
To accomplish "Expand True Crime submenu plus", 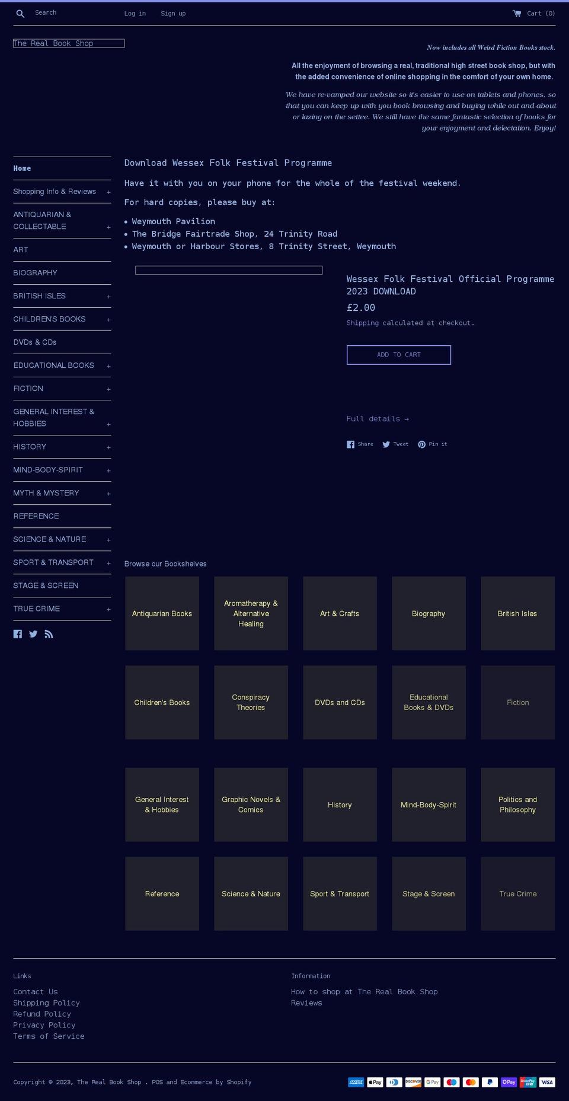I will [x=108, y=609].
